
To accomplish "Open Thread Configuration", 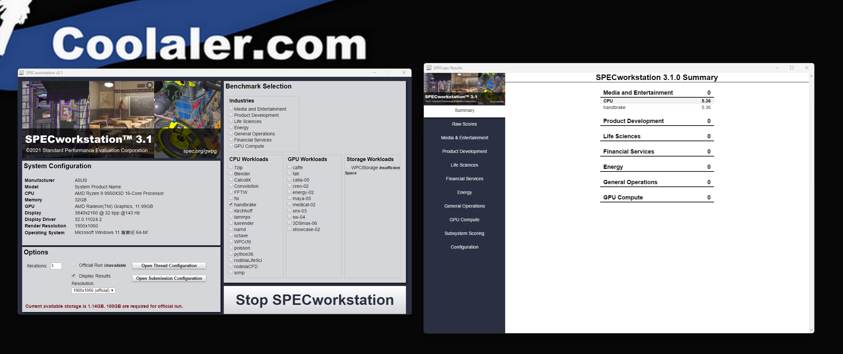I will coord(169,265).
